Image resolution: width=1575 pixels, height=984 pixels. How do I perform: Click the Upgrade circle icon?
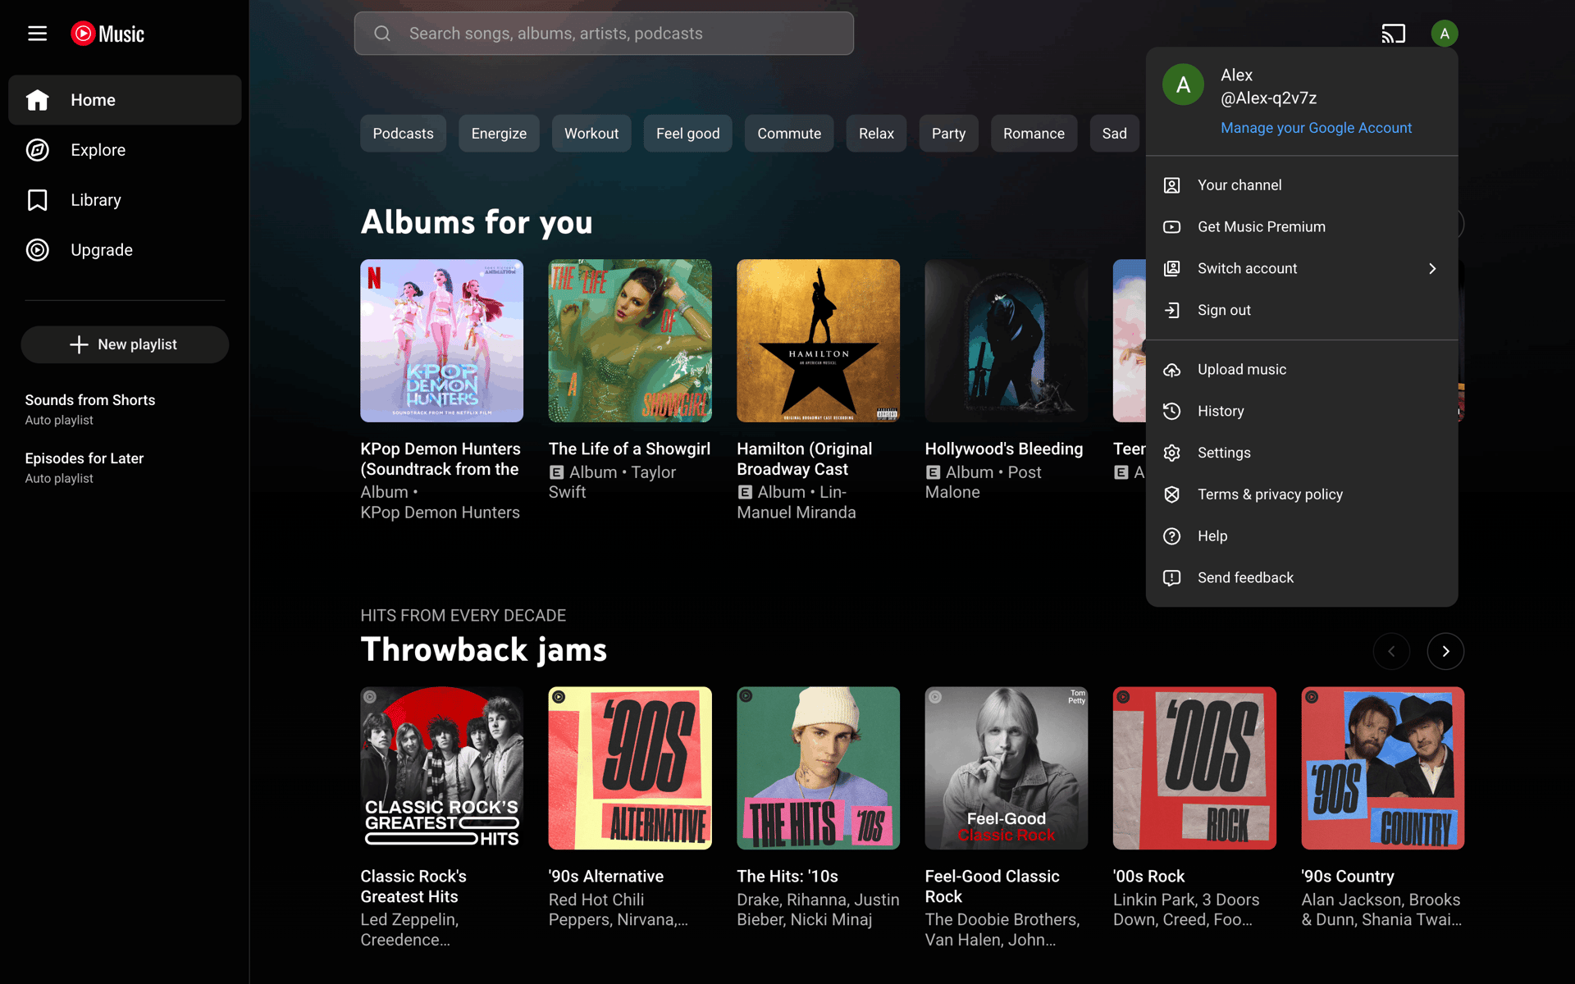[38, 250]
